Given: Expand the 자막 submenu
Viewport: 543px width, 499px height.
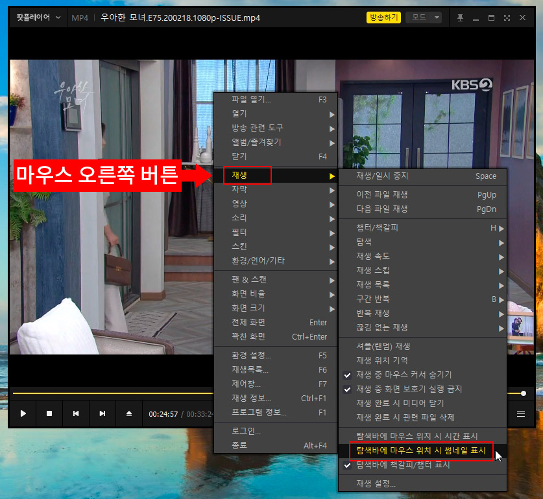Looking at the screenshot, I should click(276, 190).
